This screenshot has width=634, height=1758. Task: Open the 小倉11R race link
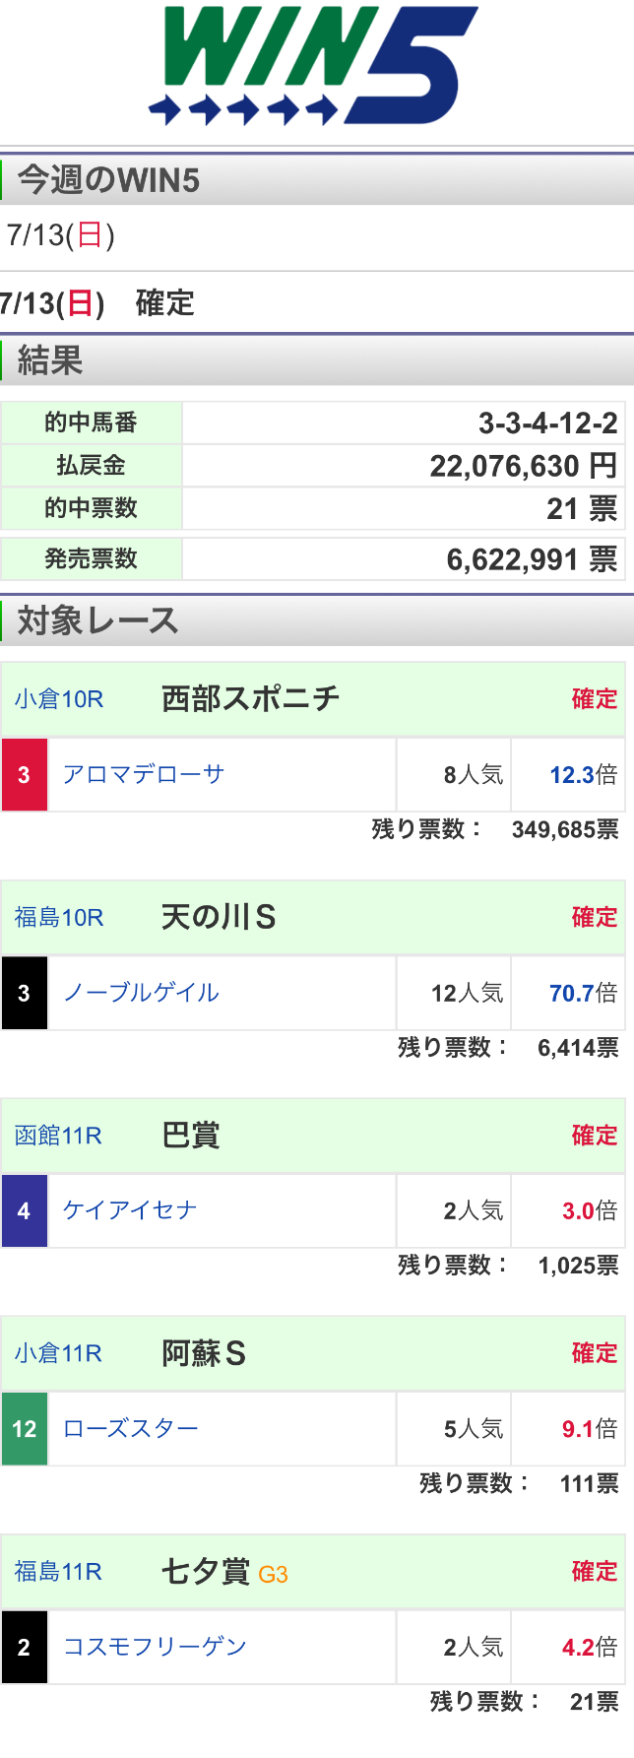[x=58, y=1353]
